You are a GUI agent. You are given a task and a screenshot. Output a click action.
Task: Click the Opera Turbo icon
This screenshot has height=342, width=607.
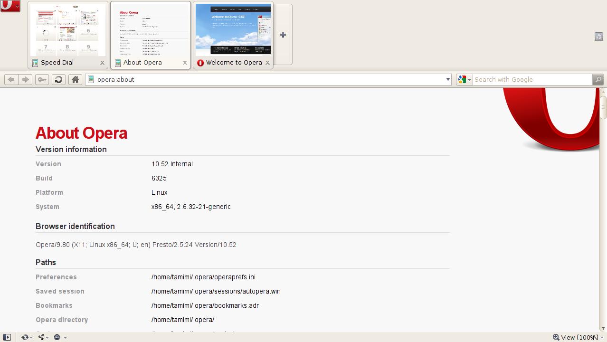57,337
